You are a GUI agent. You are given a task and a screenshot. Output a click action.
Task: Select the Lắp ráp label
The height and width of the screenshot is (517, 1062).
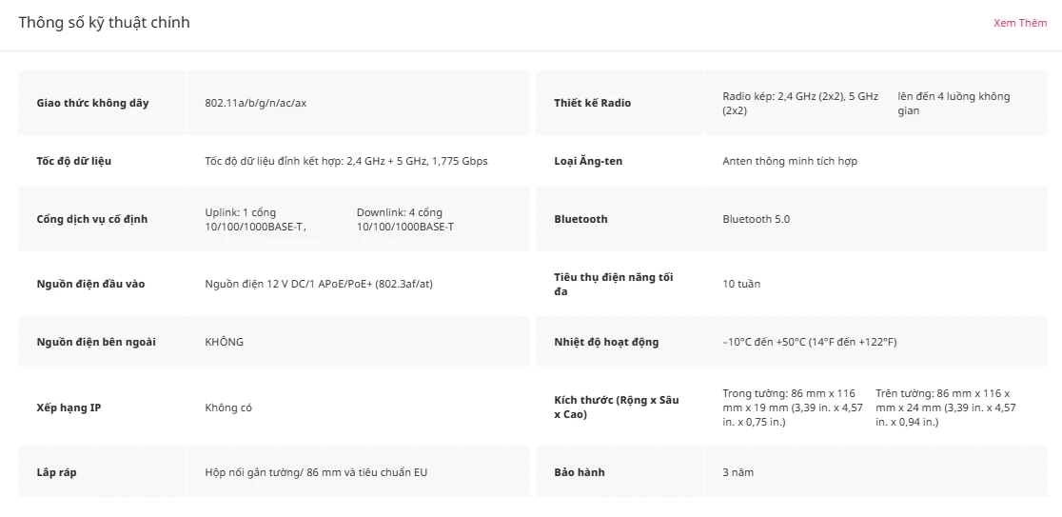coord(56,472)
